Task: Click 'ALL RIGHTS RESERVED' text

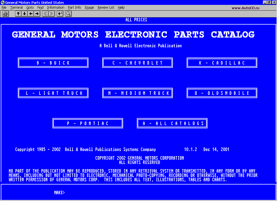Action: tap(140, 162)
